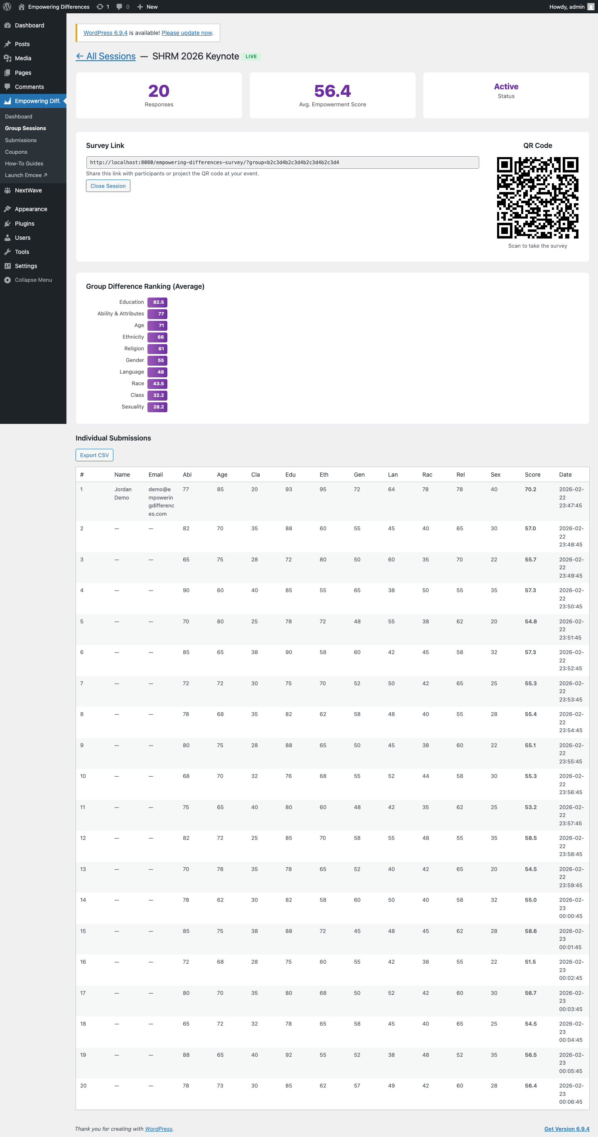Click the admin avatar next to Howdy
This screenshot has height=1137, width=598.
pyautogui.click(x=591, y=7)
